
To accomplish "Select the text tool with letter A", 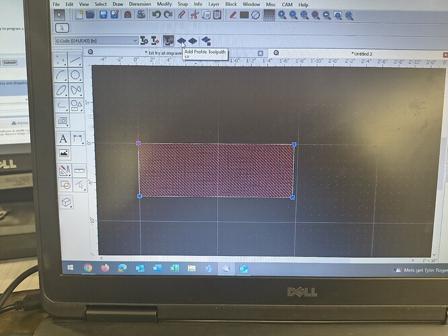I will [x=63, y=138].
